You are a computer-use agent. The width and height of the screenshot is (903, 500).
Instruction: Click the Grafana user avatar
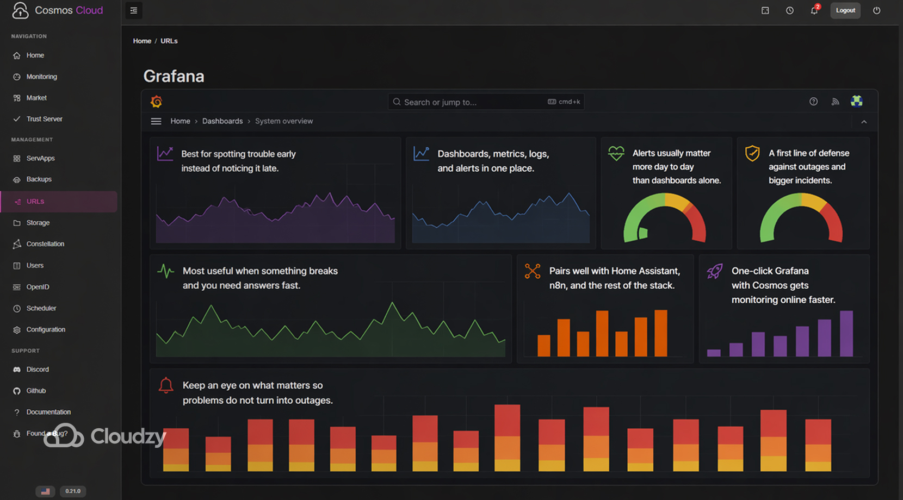[857, 101]
